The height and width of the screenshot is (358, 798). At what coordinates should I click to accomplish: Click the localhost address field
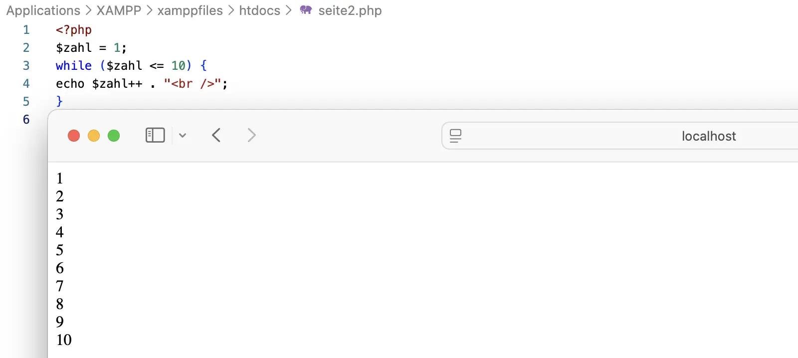[x=620, y=136]
